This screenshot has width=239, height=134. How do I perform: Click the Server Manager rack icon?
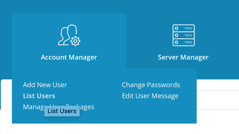(183, 35)
